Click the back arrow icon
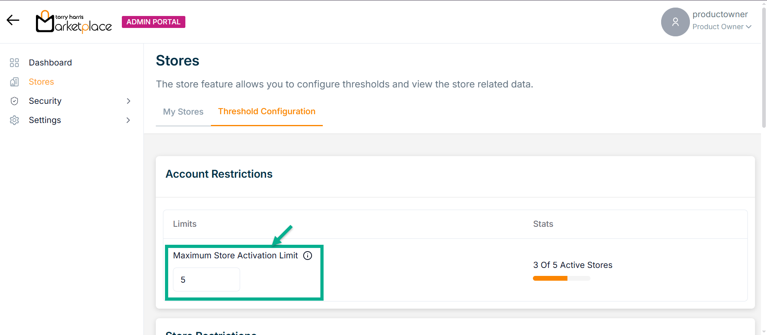The width and height of the screenshot is (767, 335). (13, 20)
